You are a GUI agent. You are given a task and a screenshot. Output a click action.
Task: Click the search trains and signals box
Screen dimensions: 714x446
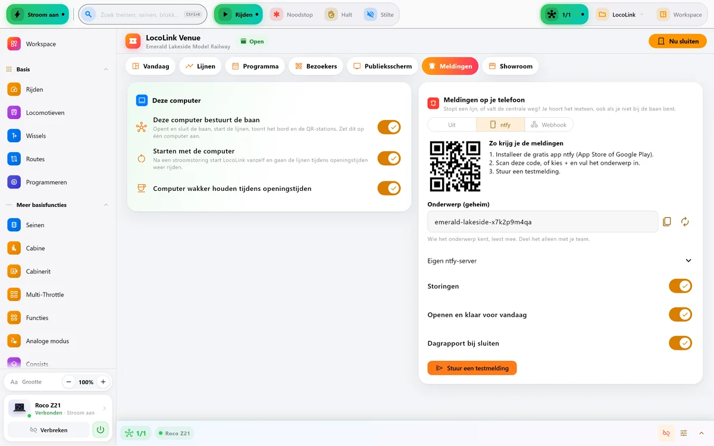(143, 14)
